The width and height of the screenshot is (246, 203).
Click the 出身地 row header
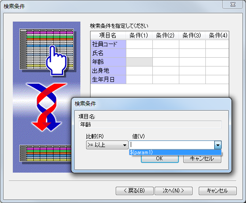pos(108,71)
